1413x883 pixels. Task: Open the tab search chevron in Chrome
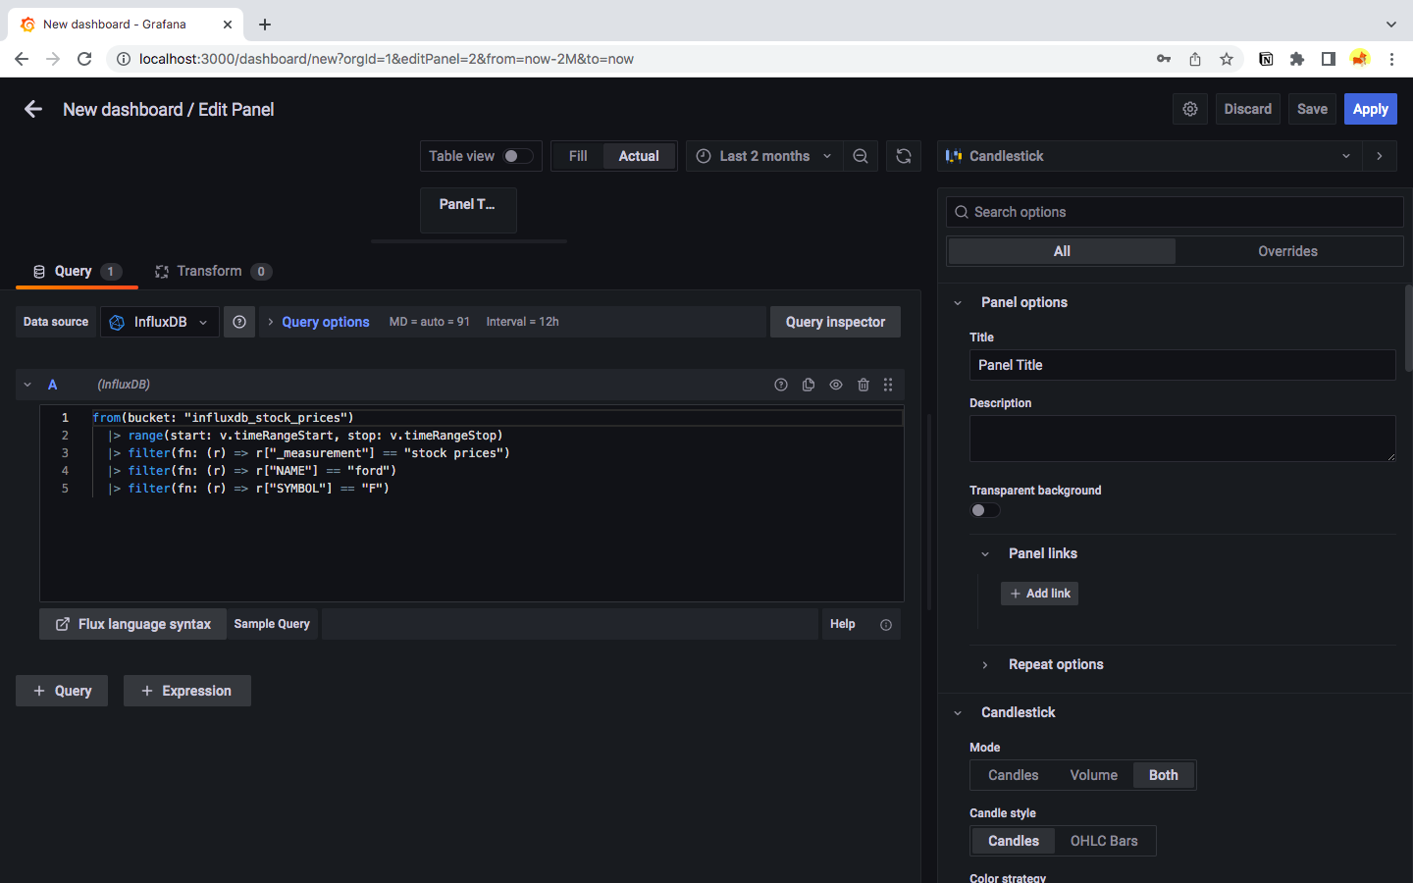1390,25
